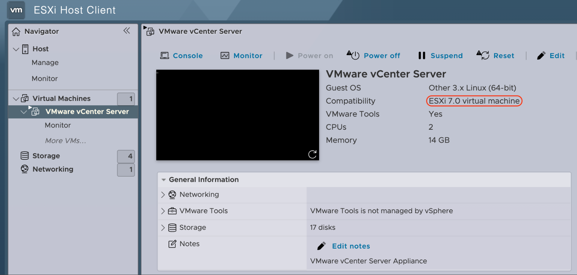Screen dimensions: 577x275
Task: Click the Navigator heading text
Action: point(42,31)
